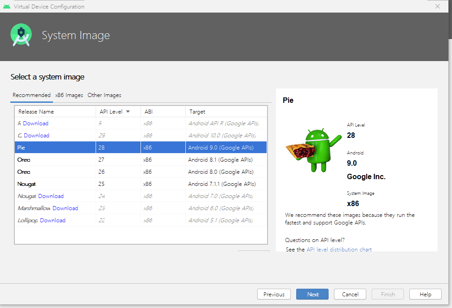452x308 pixels.
Task: Click the Next button
Action: coord(312,294)
